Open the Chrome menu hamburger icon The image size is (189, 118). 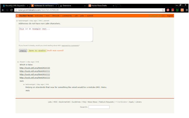(186, 10)
